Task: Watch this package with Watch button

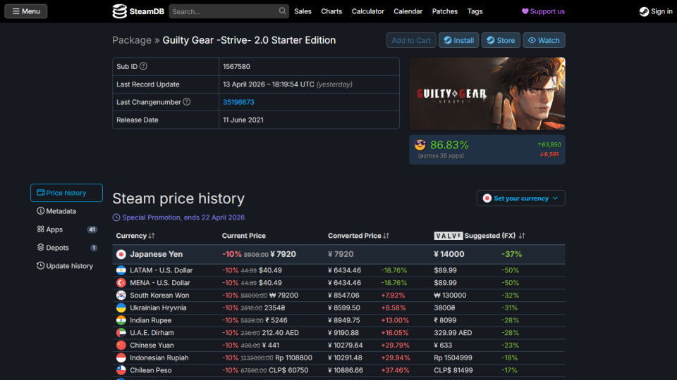Action: click(x=544, y=40)
